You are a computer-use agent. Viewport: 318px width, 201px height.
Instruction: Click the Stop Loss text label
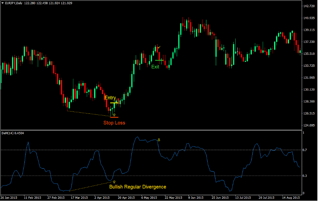[x=114, y=123]
